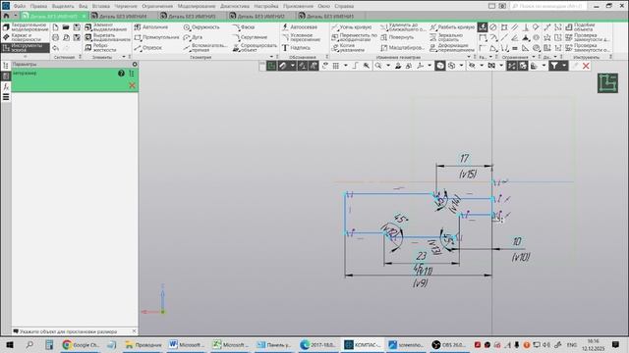Select the Автоосевая tool
The width and height of the screenshot is (629, 353).
click(300, 27)
